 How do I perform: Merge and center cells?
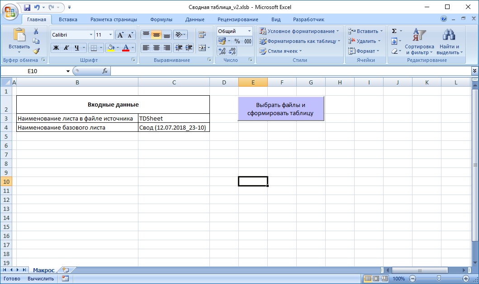click(202, 47)
